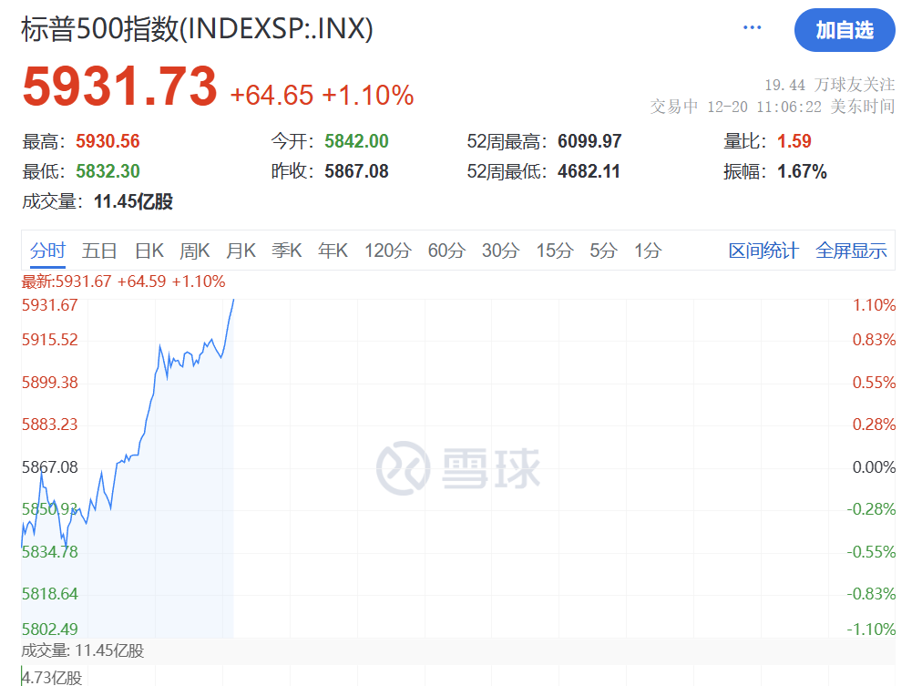Show the 30分 minute chart
Screen dimensions: 922x686
(500, 251)
